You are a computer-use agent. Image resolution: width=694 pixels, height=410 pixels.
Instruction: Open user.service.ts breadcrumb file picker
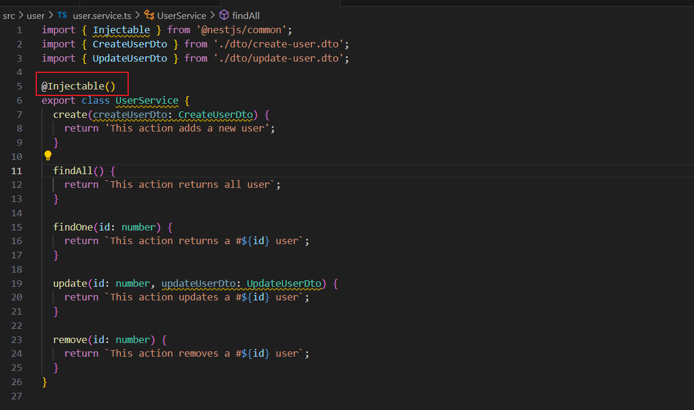click(x=101, y=15)
